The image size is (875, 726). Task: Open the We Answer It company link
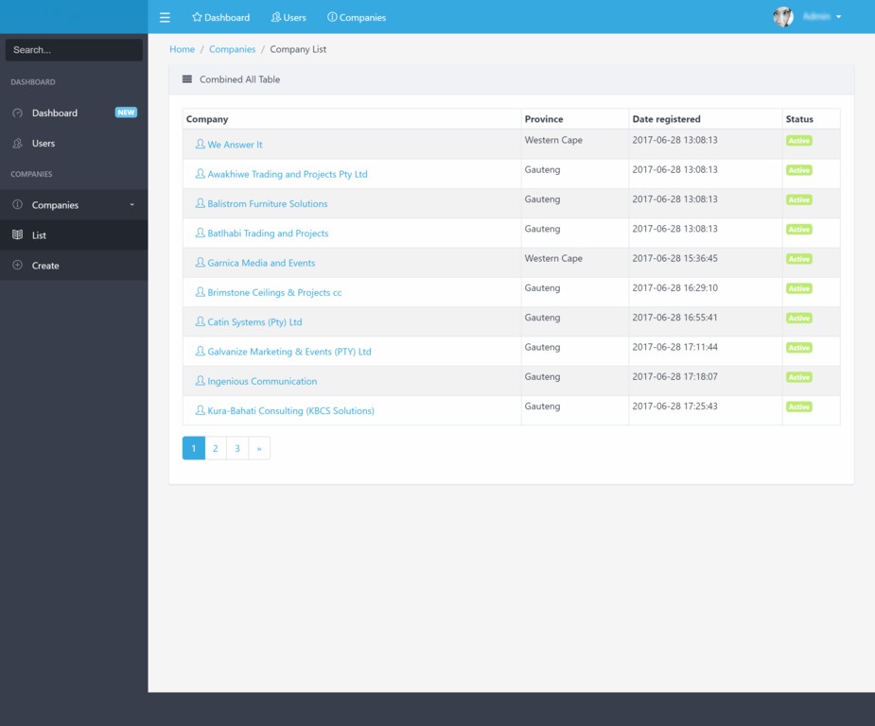[x=235, y=145]
